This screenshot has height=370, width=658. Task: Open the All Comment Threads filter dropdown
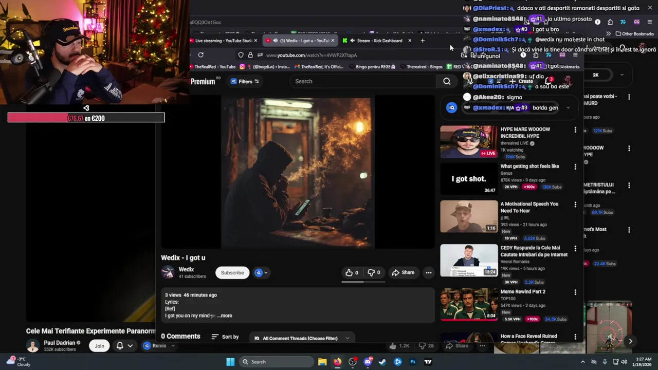303,338
